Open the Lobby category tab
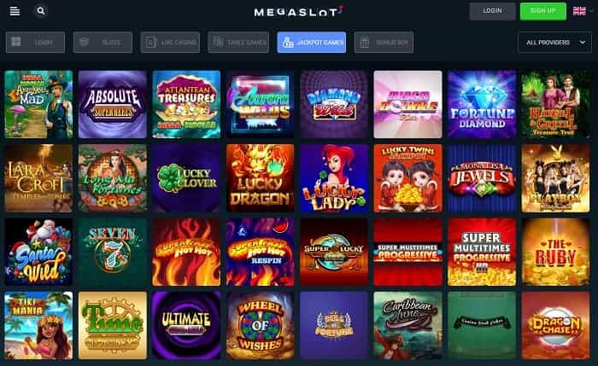Image resolution: width=598 pixels, height=366 pixels. 36,43
